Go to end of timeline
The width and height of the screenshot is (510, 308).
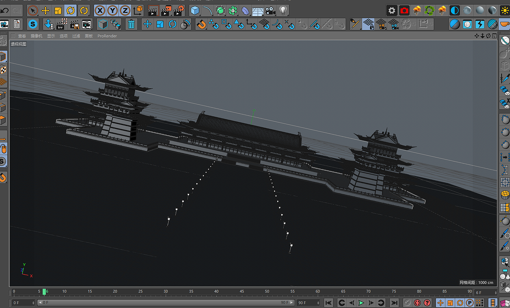tap(394, 303)
